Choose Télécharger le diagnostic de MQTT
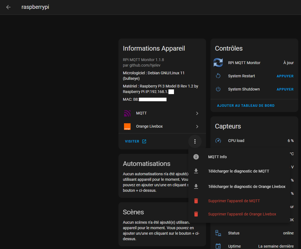The width and height of the screenshot is (301, 249). [238, 171]
